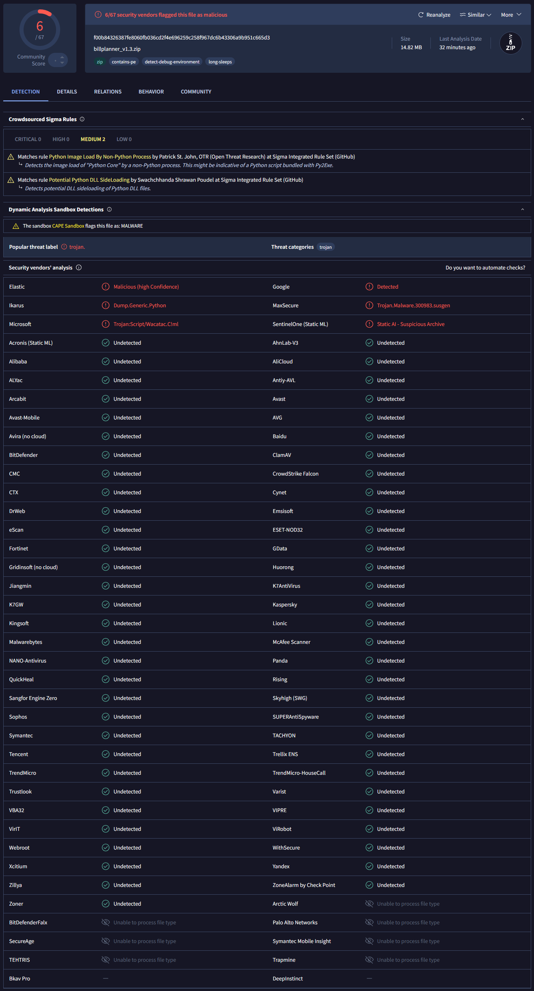Click the 'ZoneAlarm by Check Point' vendor name

(x=304, y=885)
